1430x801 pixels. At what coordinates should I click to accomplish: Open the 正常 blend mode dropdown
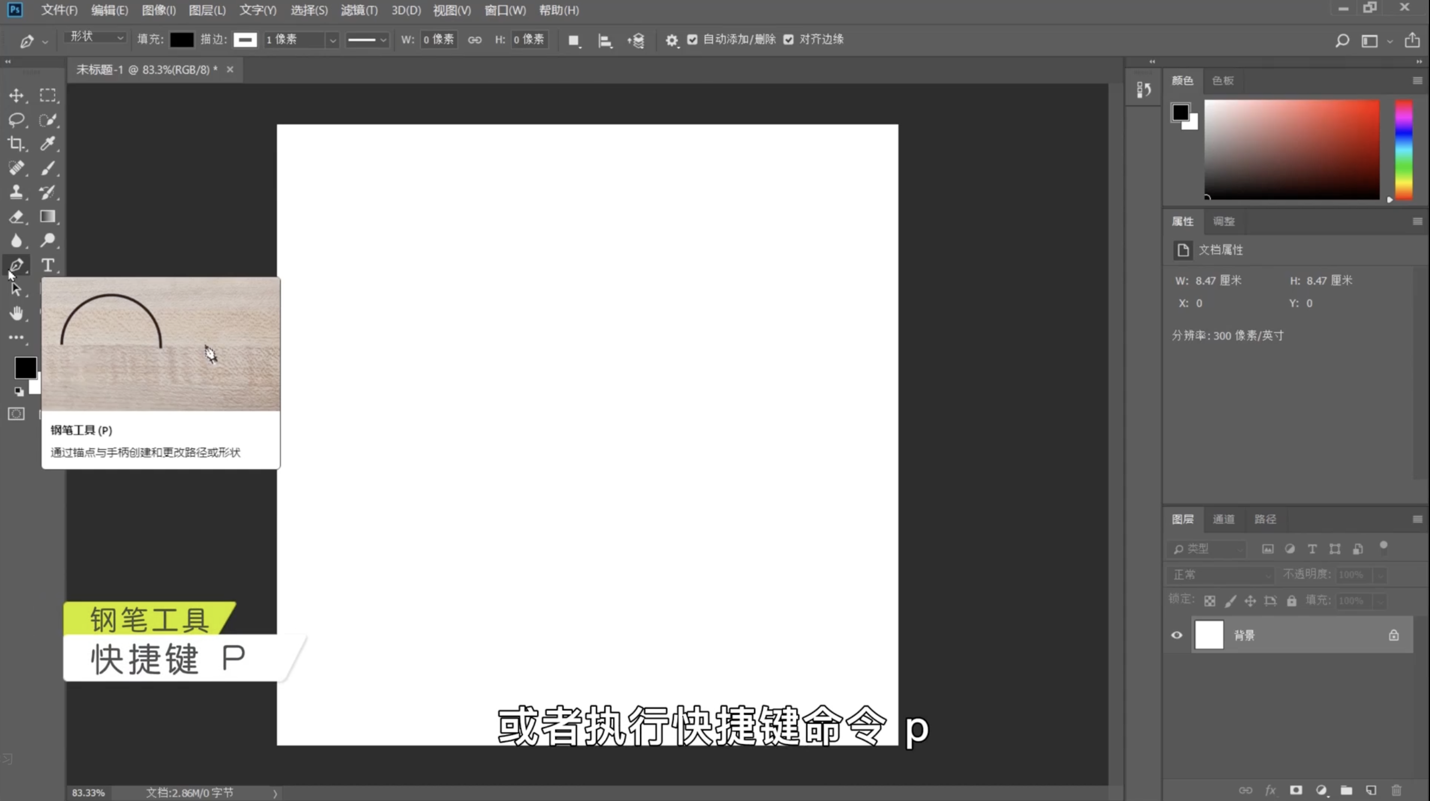(x=1220, y=575)
